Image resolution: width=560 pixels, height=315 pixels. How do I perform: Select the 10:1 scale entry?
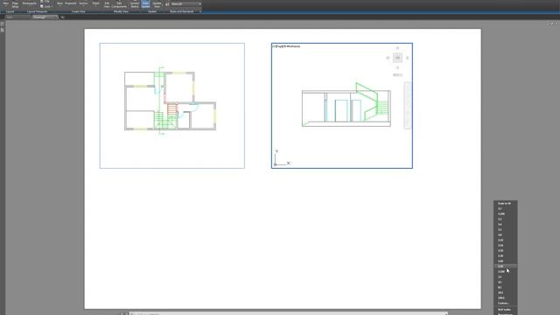[x=506, y=292]
